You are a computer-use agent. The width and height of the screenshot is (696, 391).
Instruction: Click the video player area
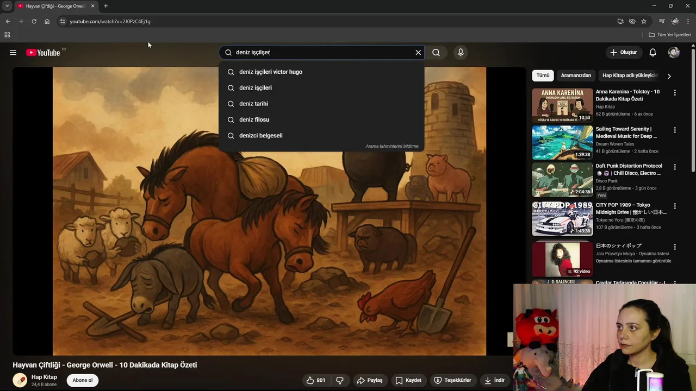[269, 211]
